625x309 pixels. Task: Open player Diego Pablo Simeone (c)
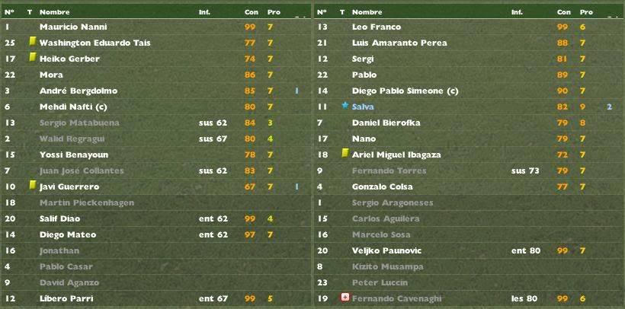pyautogui.click(x=405, y=91)
